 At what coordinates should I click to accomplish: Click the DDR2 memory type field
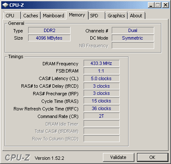click(49, 30)
